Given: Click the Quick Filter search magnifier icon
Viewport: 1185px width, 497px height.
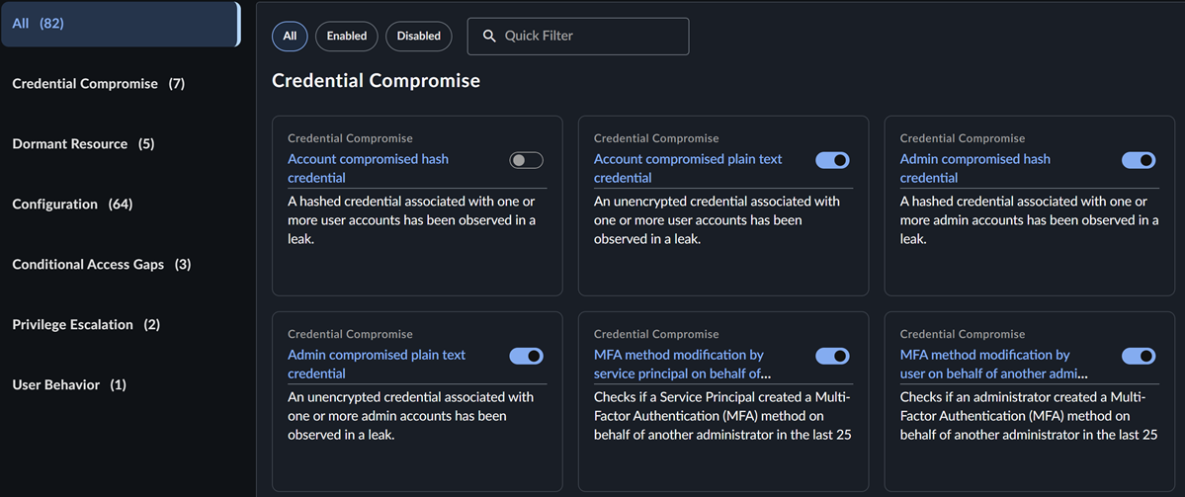Looking at the screenshot, I should coord(488,37).
